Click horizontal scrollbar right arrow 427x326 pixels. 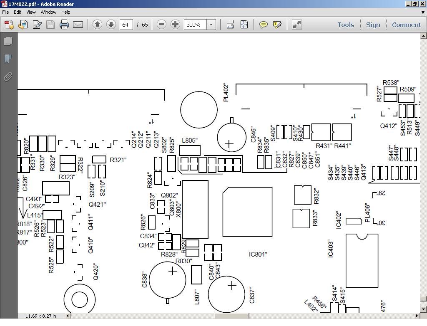417,316
